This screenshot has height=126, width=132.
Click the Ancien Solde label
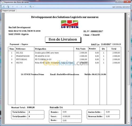click(95, 112)
